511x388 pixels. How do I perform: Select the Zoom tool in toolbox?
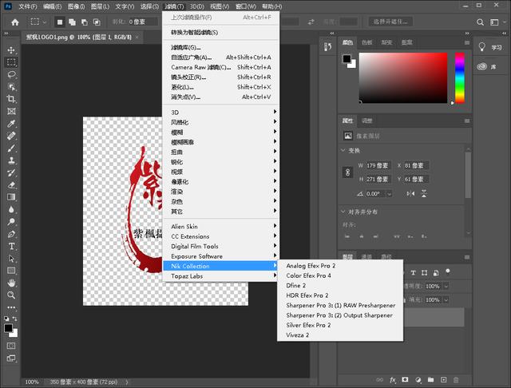[11, 295]
